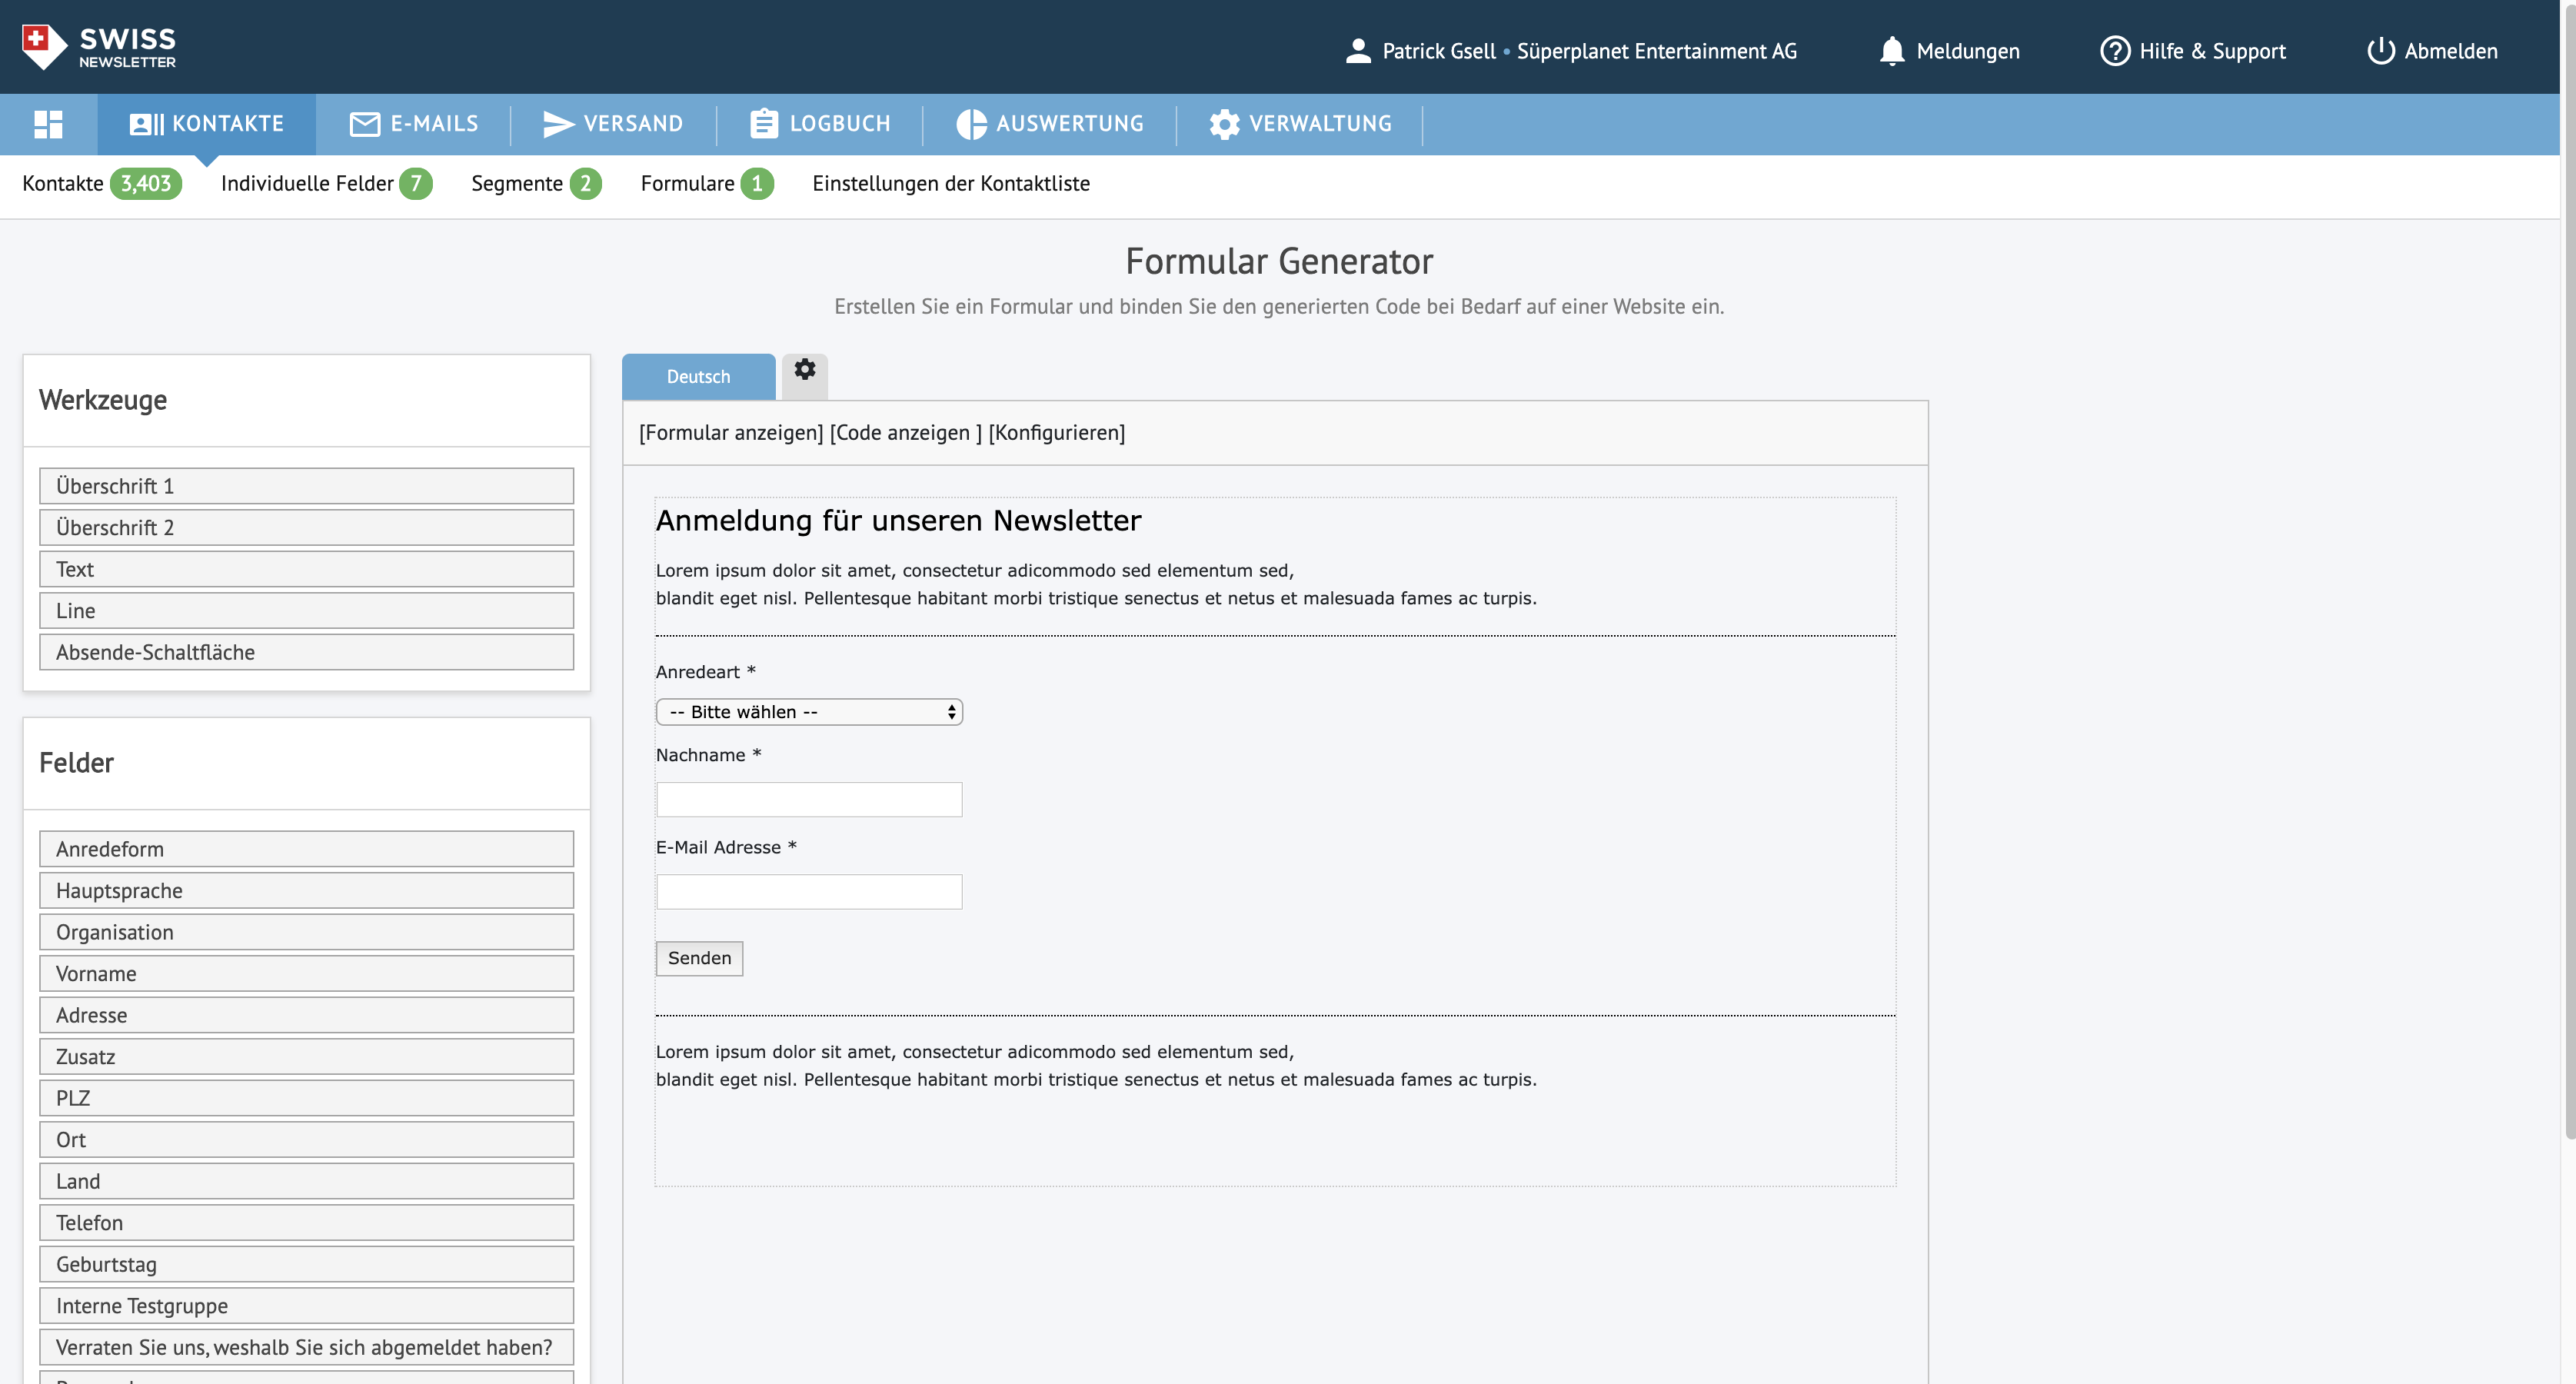Select the Geburtstag field item

(306, 1264)
